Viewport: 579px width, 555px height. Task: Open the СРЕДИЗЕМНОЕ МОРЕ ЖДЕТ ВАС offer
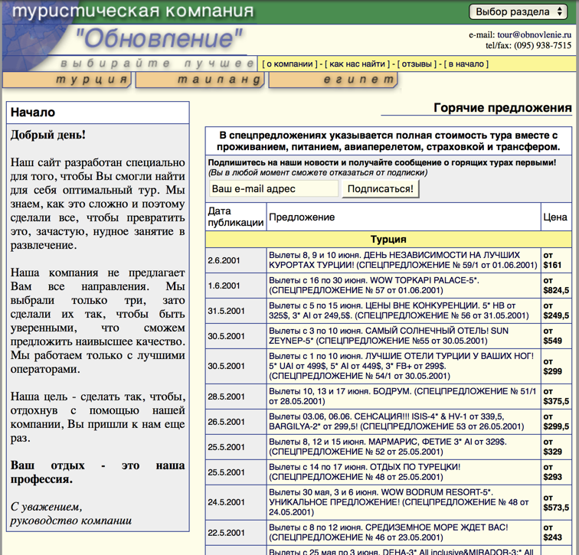(388, 533)
